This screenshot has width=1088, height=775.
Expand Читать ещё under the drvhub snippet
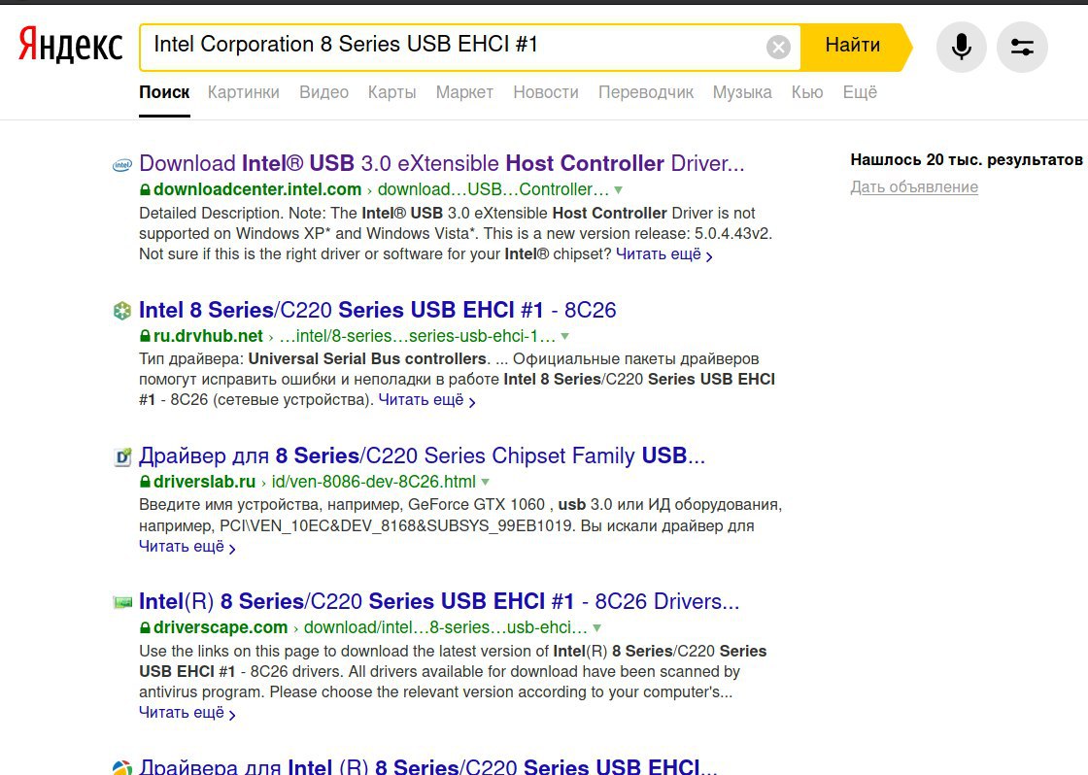[x=426, y=400]
